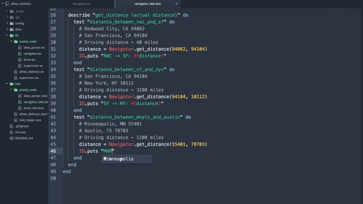Click the test folder icon
363x204 pixels.
11,84
